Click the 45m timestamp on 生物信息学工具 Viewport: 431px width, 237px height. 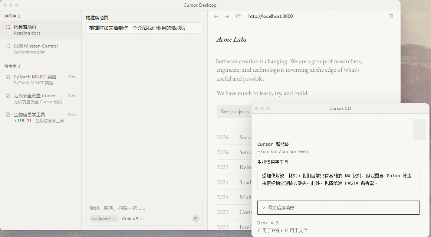pos(72,114)
